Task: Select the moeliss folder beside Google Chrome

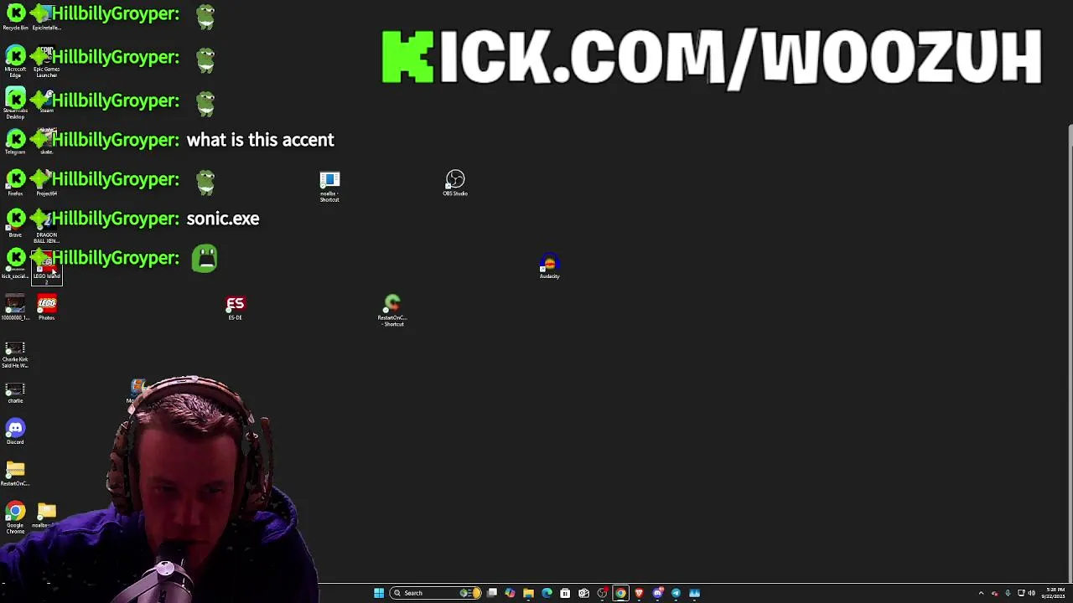Action: pyautogui.click(x=46, y=515)
